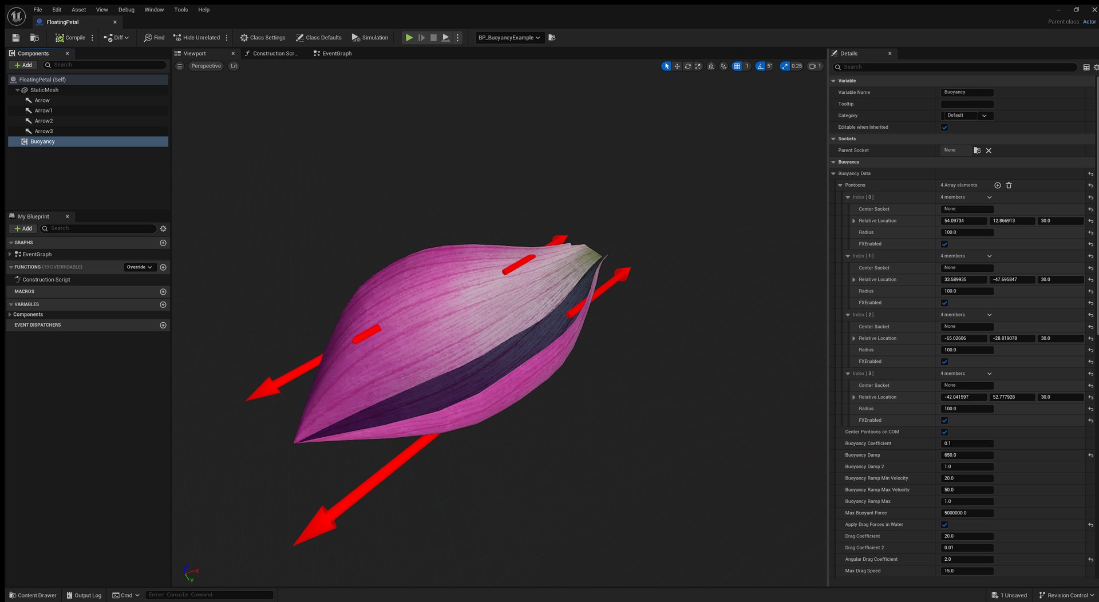Toggle world/local coordinate space icon
The image size is (1099, 602).
click(711, 66)
